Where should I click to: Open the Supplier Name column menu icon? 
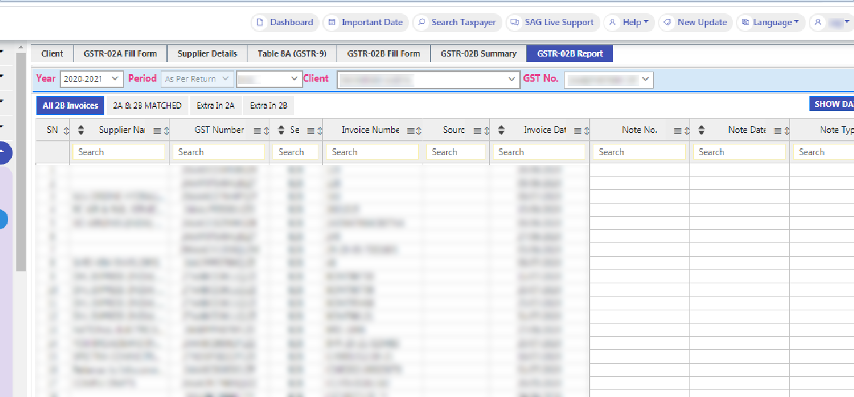click(157, 131)
